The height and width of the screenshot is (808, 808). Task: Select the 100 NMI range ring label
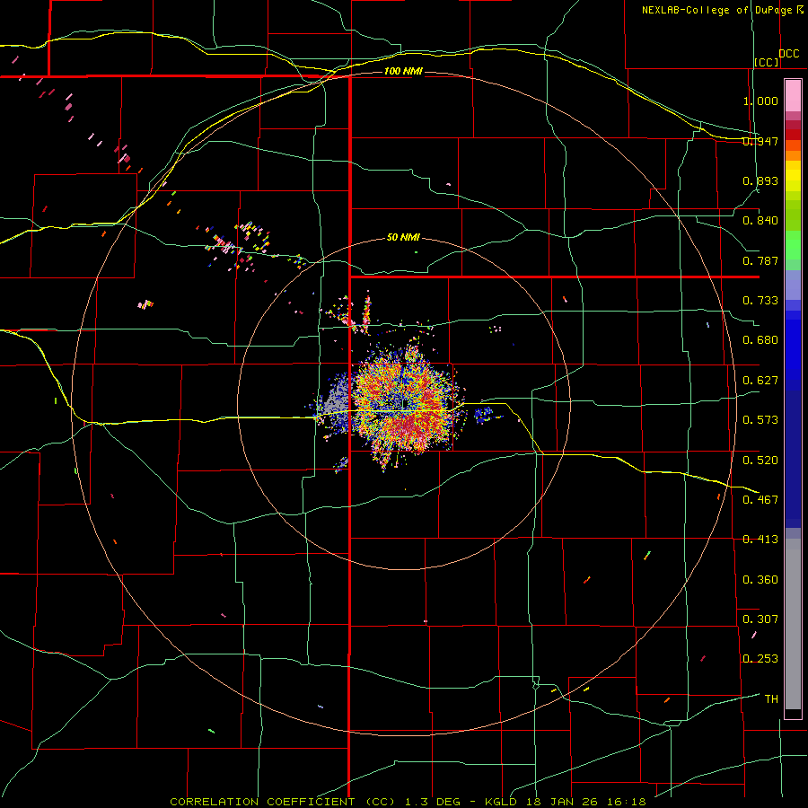click(403, 71)
